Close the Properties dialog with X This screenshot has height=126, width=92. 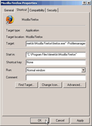[x=89, y=3]
